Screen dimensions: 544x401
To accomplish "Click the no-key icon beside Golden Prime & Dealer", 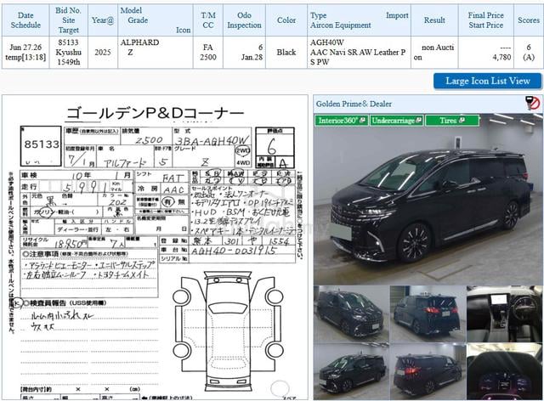I will click(533, 103).
